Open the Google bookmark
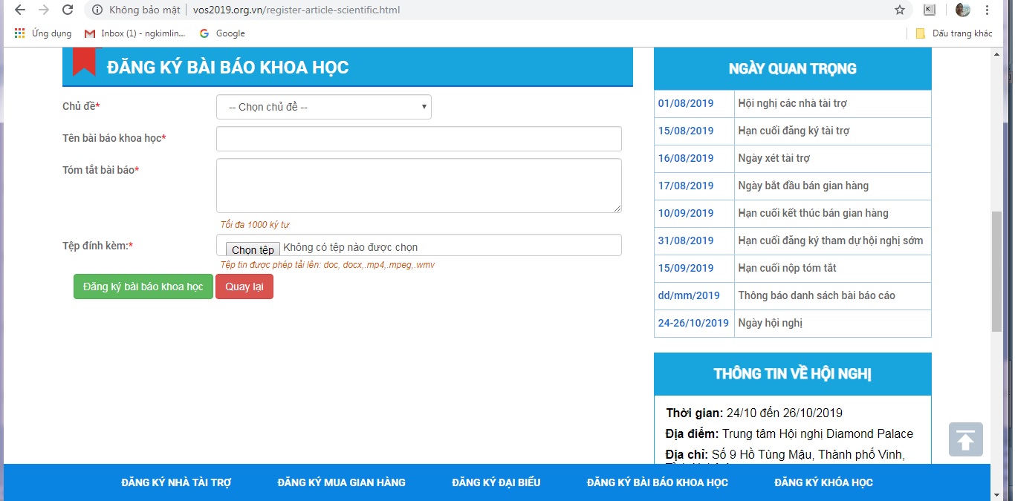The height and width of the screenshot is (501, 1015). coord(222,33)
